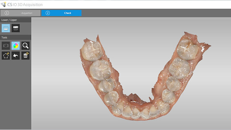
Task: Click the CS logo in the title bar
Action: 4,4
